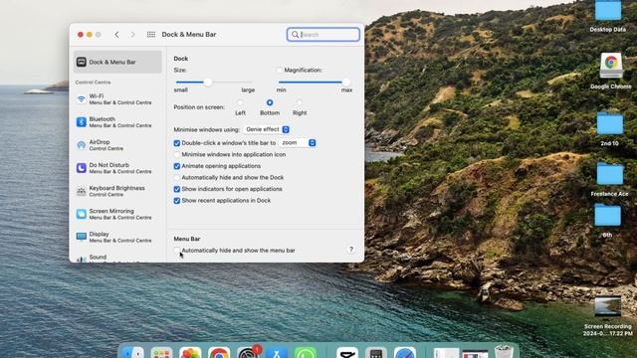637x358 pixels.
Task: Open the help question mark button
Action: point(351,250)
